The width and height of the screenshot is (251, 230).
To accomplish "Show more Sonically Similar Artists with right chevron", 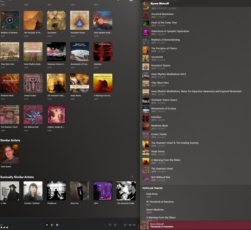I will 132,177.
